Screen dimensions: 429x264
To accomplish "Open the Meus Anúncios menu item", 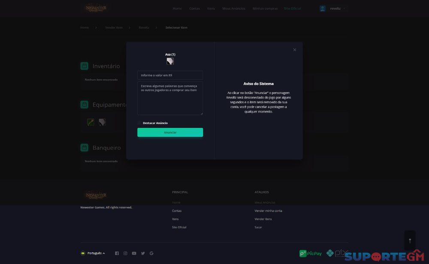I will pyautogui.click(x=234, y=9).
